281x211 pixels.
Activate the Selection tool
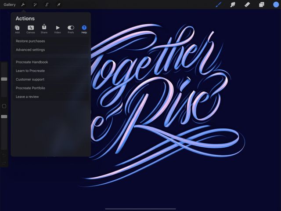coord(47,4)
